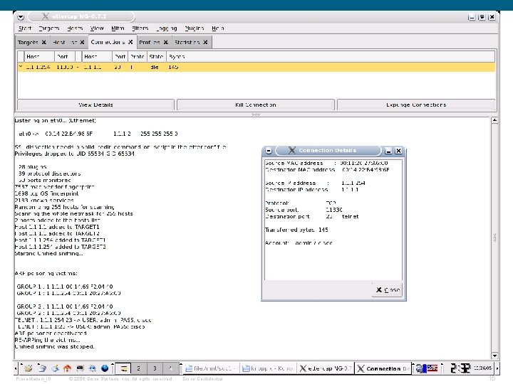Click the panel hide arrow at left edge

tap(16, 368)
